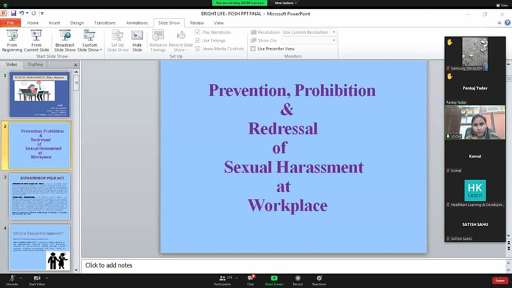Open the Zoom Chat panel
Screen dimensions: 512x288
[x=250, y=279]
